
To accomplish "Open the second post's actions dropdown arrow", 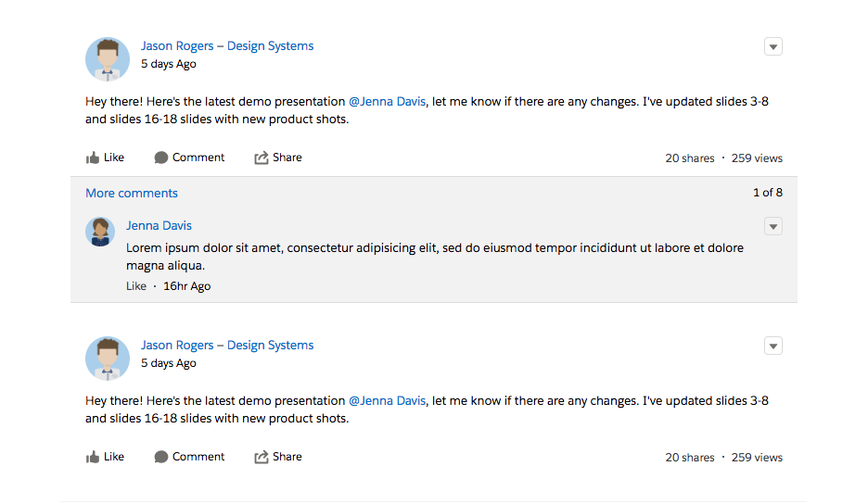I will coord(773,346).
